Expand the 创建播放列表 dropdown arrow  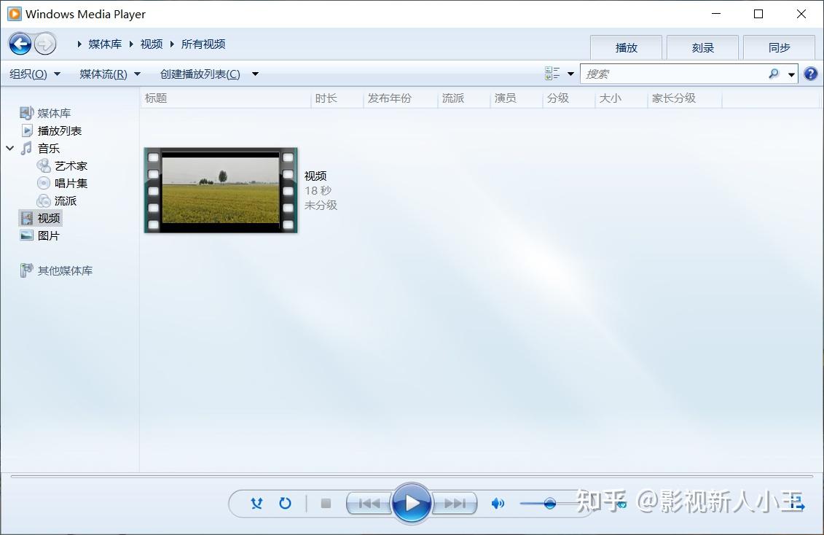pos(254,73)
